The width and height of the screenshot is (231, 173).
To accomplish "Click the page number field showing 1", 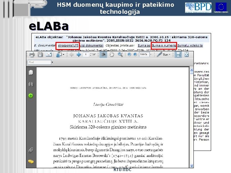I will 86,54.
